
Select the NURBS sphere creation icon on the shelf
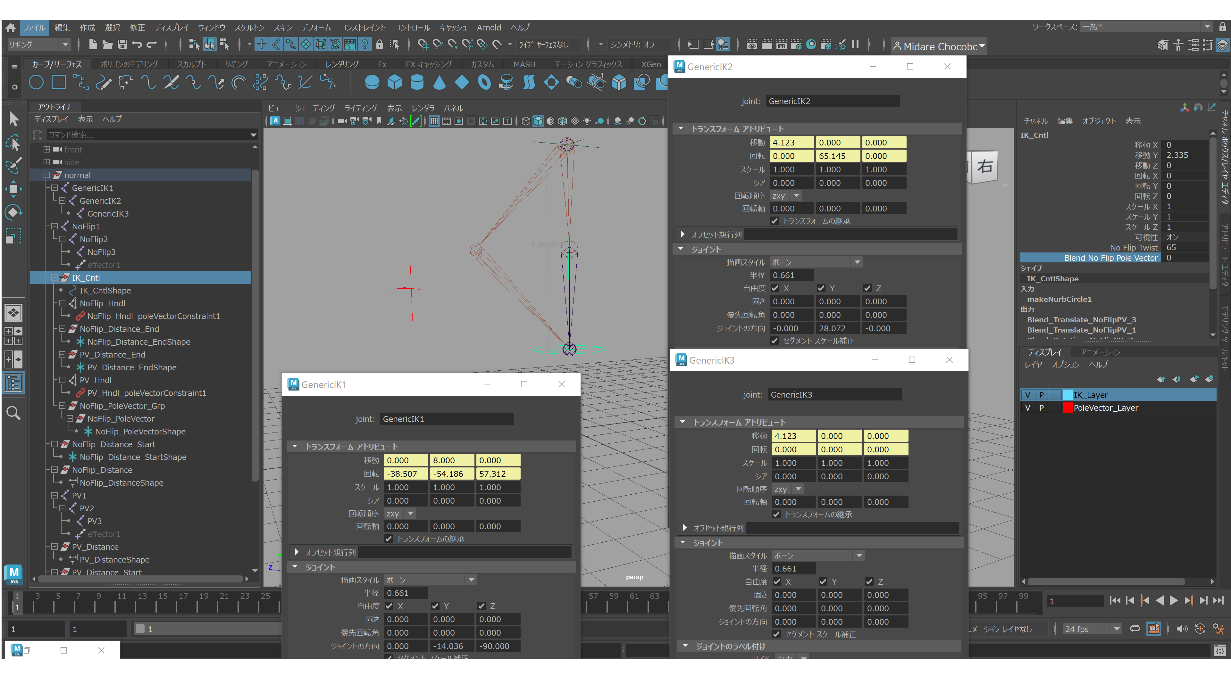tap(372, 82)
